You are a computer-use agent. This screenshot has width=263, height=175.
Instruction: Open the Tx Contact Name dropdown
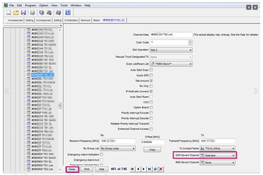click(218, 148)
